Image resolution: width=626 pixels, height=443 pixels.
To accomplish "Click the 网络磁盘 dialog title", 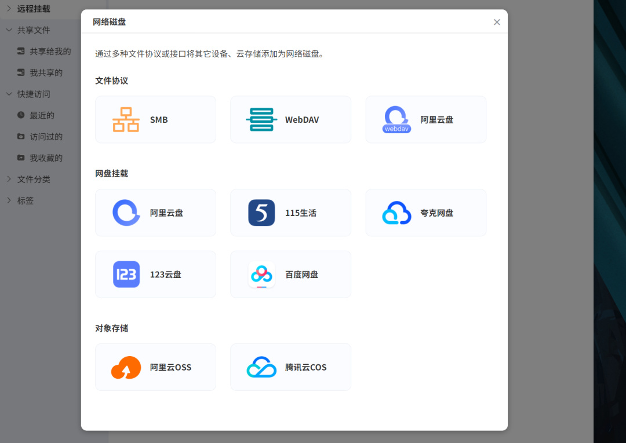I will 110,22.
